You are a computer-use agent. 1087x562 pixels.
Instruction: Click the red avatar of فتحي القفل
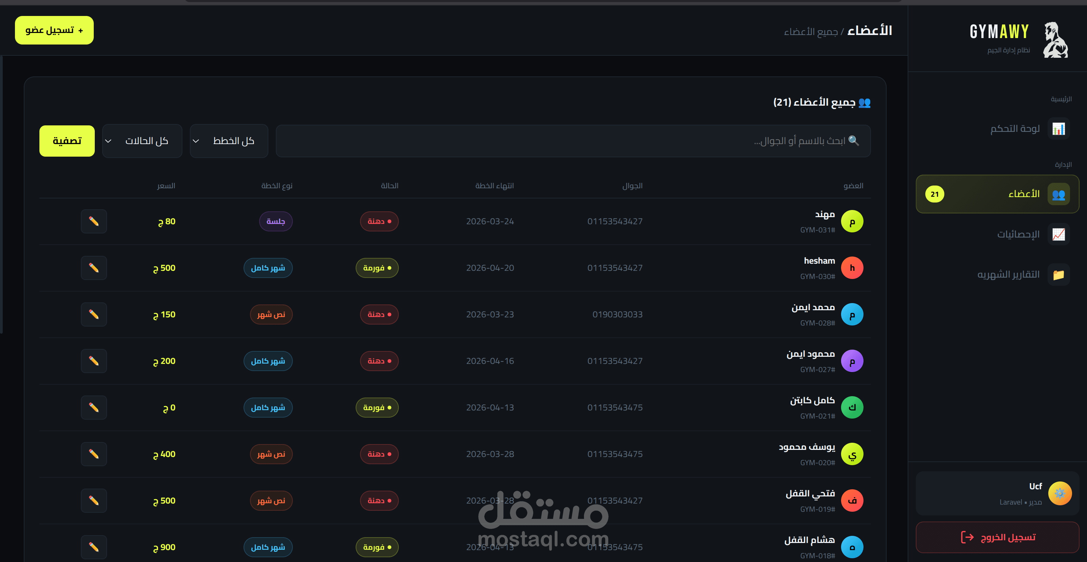pyautogui.click(x=852, y=501)
